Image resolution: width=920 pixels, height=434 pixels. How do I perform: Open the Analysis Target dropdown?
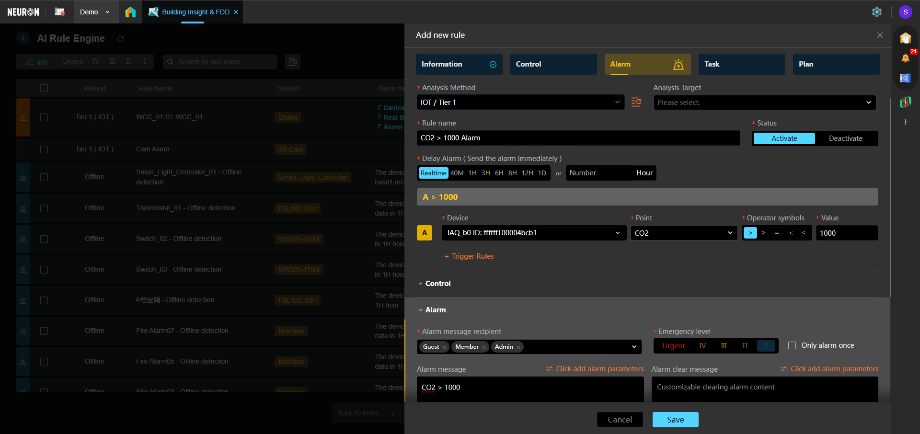[x=764, y=103]
